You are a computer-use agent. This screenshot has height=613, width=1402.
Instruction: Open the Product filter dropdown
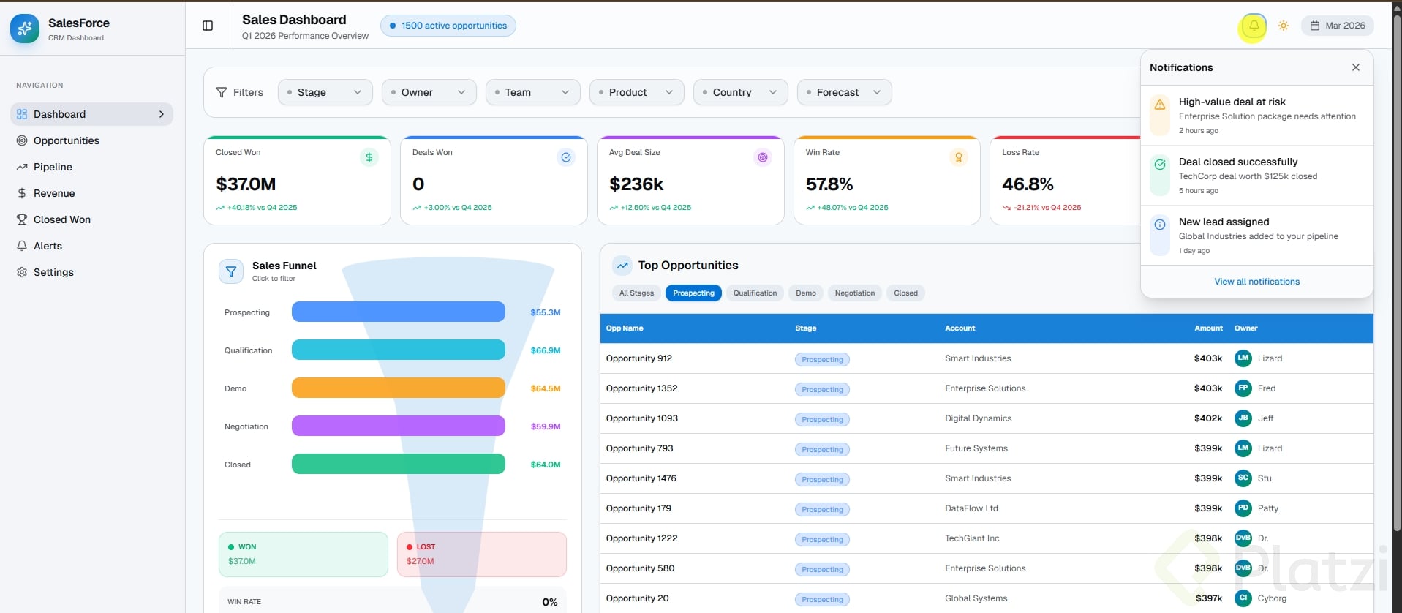[636, 92]
